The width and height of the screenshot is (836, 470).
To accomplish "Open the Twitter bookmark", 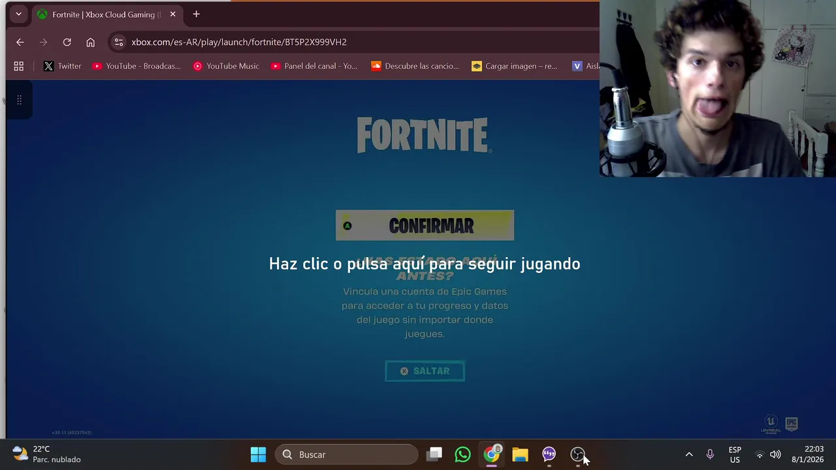I will click(63, 66).
